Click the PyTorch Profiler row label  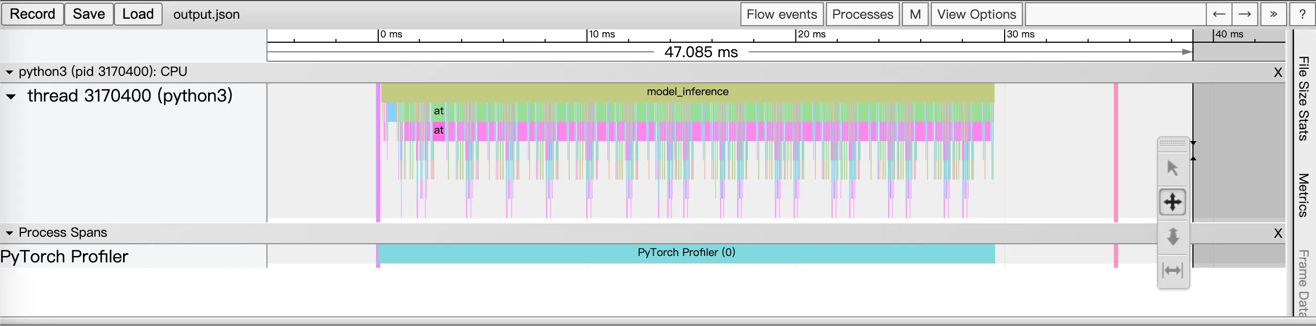(64, 257)
